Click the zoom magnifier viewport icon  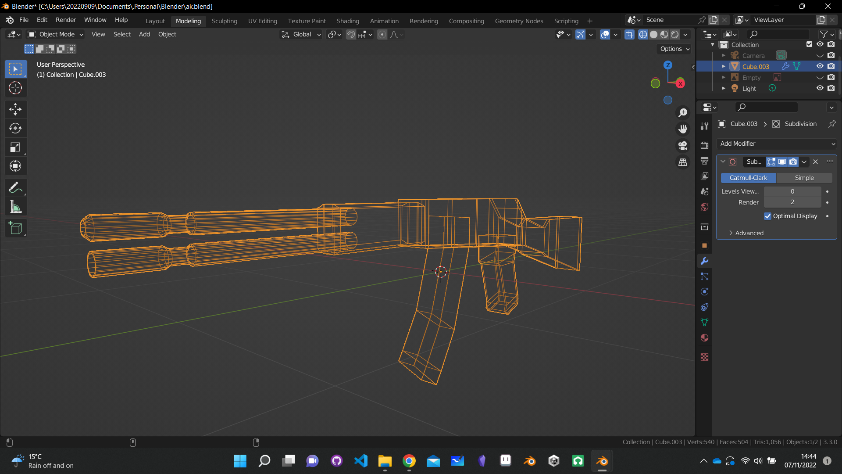tap(683, 113)
